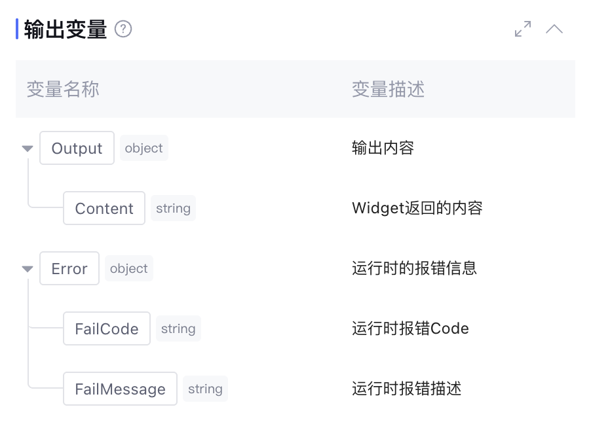The image size is (591, 441).
Task: Click the string type tag beside Content
Action: point(173,209)
